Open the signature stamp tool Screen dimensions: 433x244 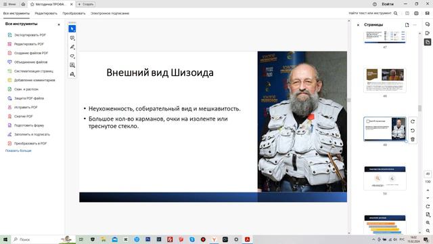pos(72,74)
